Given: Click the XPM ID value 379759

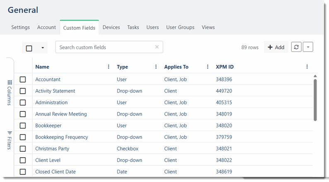Looking at the screenshot, I should coord(224,137).
